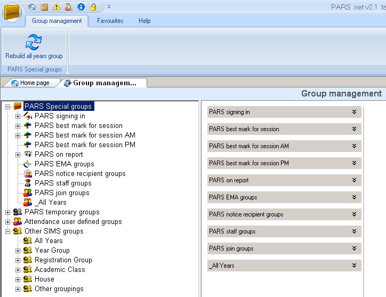Expand PARS best mark for session PM panel chevron
This screenshot has width=386, height=297.
[x=354, y=163]
